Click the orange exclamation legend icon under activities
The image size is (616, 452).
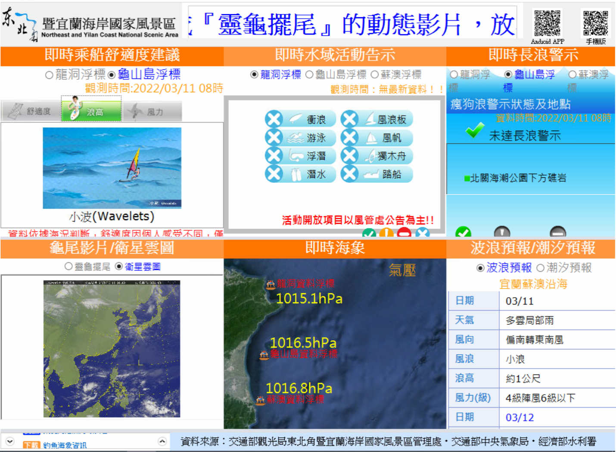point(386,233)
